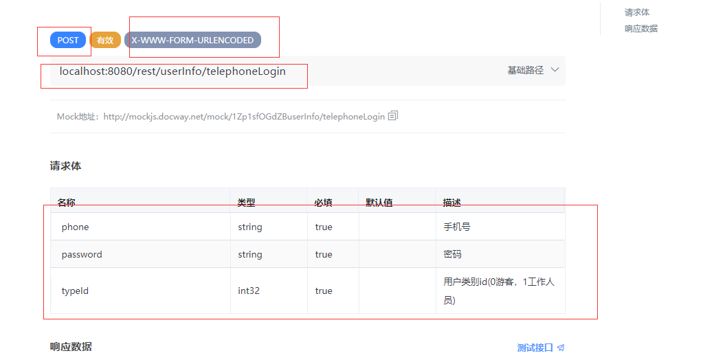Click the 用户类别id description cell
The width and height of the screenshot is (725, 362).
click(499, 291)
